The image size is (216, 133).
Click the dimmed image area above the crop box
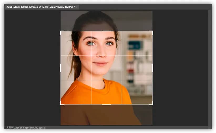click(106, 21)
